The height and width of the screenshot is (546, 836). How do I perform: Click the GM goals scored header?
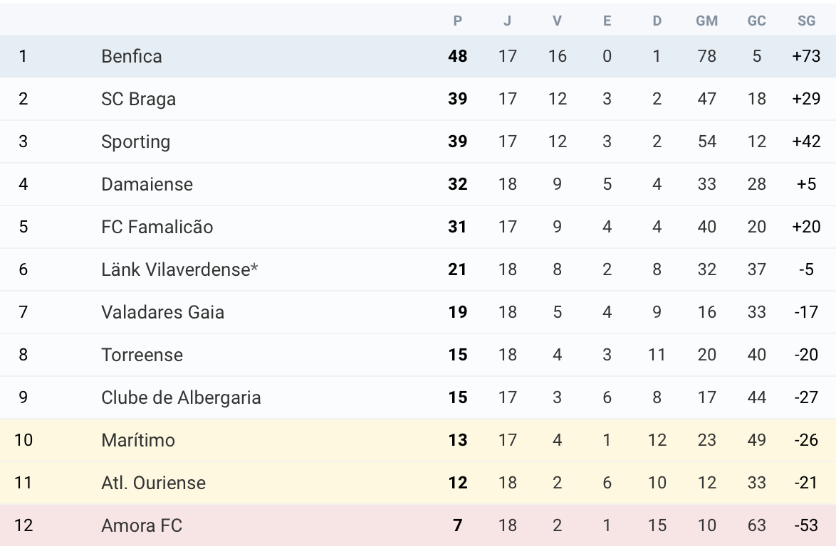[706, 21]
